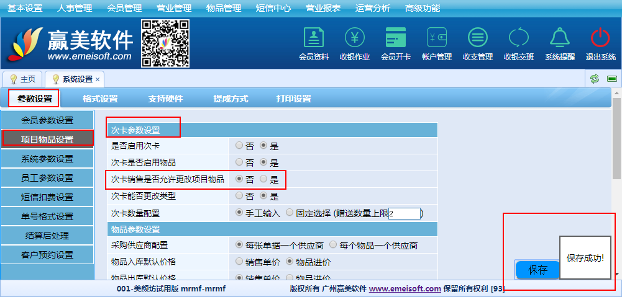Click the 收银作业 cashier icon
Screen dimensions: 622x297
tap(355, 38)
